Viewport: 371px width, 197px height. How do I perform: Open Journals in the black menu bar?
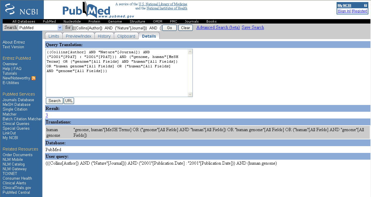[x=192, y=21]
